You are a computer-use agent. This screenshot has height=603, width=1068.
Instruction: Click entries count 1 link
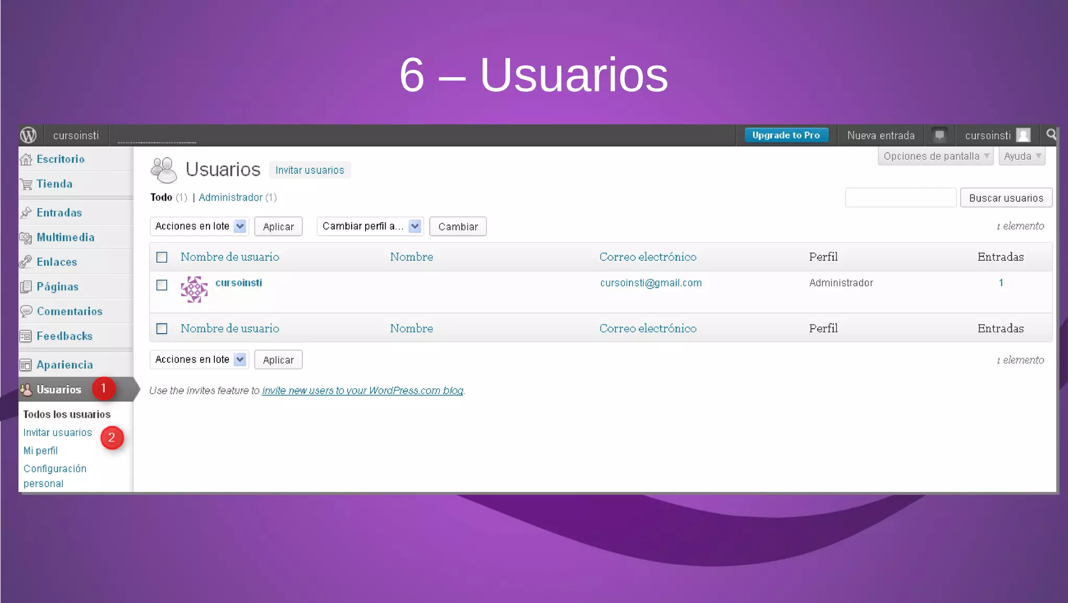[x=1001, y=283]
